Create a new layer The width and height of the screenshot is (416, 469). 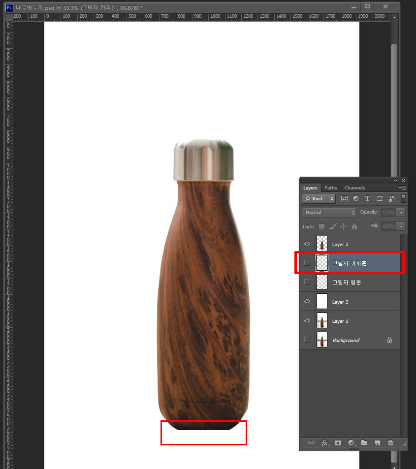click(378, 443)
